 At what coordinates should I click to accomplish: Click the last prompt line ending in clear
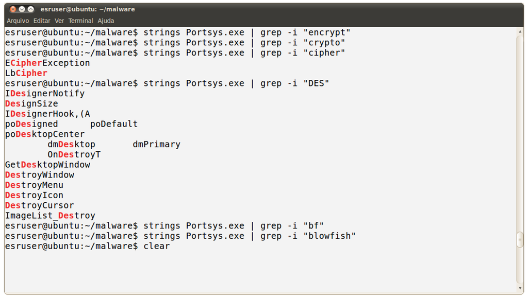[x=88, y=246]
